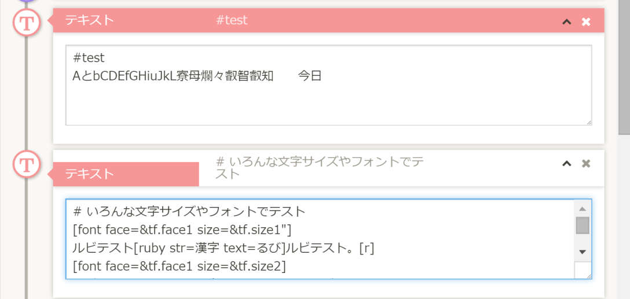
Task: Click the いろんな文字サイズやフォントでテスト header title
Action: click(318, 167)
